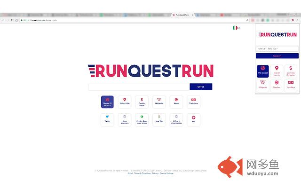Open the Privacy footer link
This screenshot has width=301, height=188.
coord(155,173)
